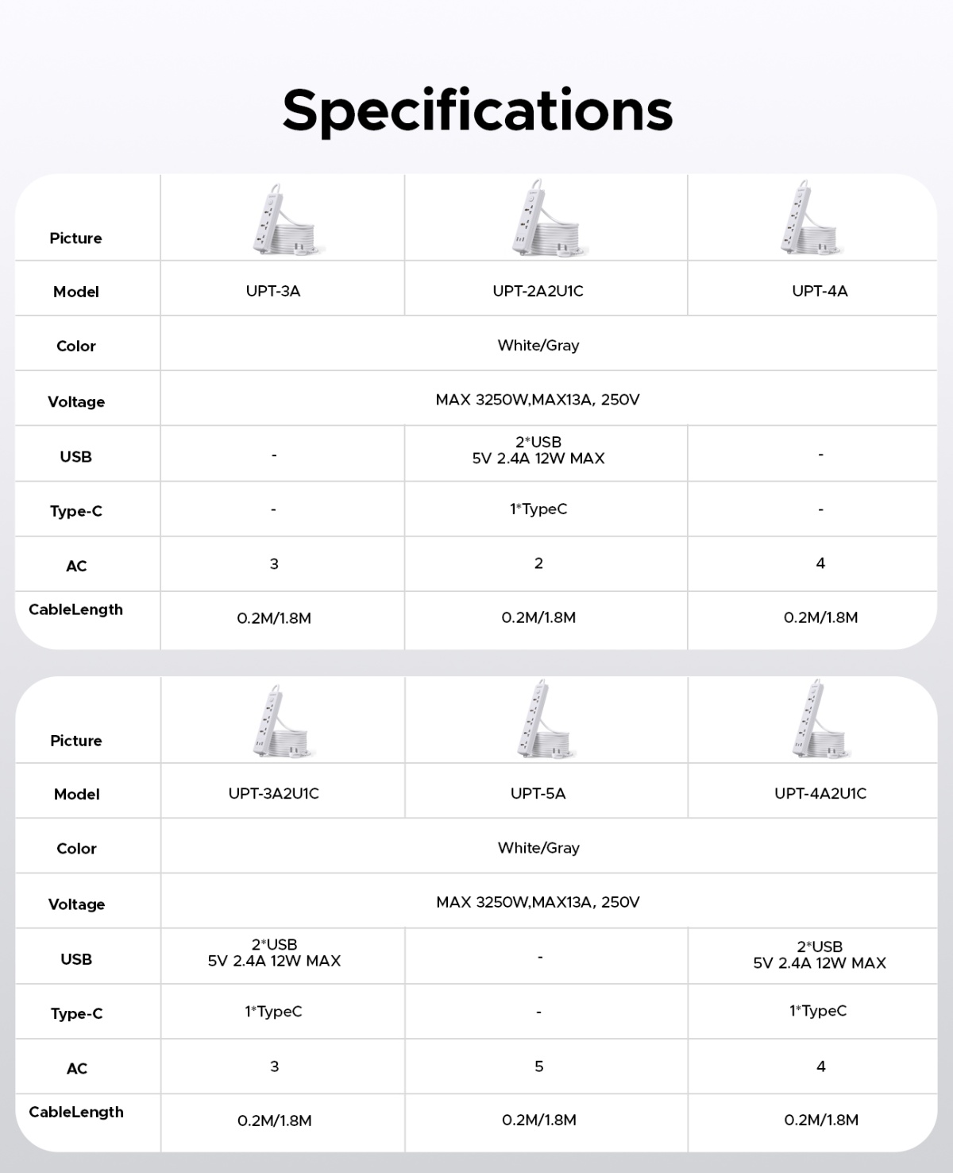
Task: Select the UPT-3A model name
Action: click(x=273, y=291)
